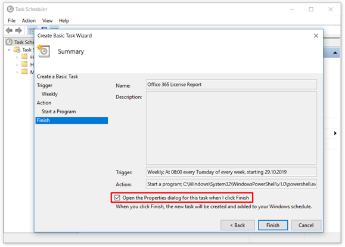This screenshot has height=247, width=345.
Task: Select the M folder icon in tree
Action: (x=24, y=72)
